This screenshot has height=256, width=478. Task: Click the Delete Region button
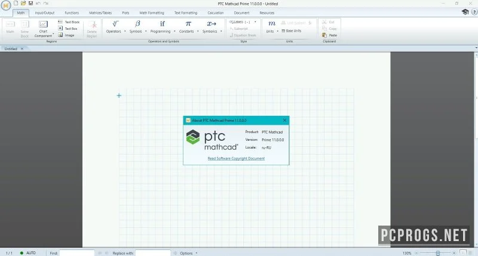pos(92,29)
